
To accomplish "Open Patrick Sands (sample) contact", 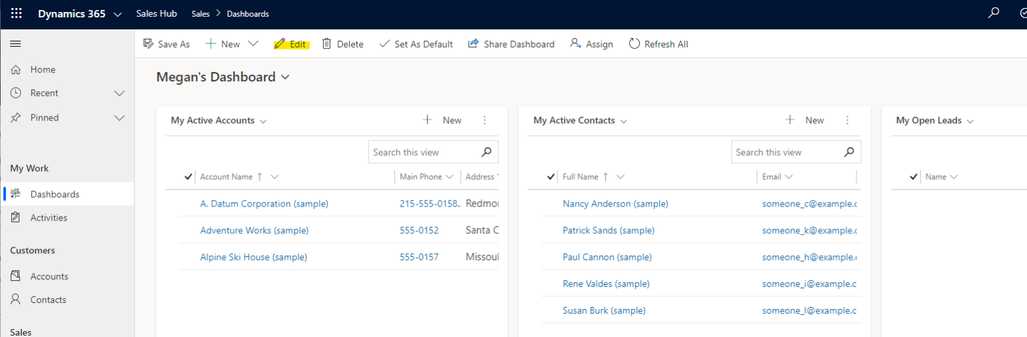I will pyautogui.click(x=608, y=231).
